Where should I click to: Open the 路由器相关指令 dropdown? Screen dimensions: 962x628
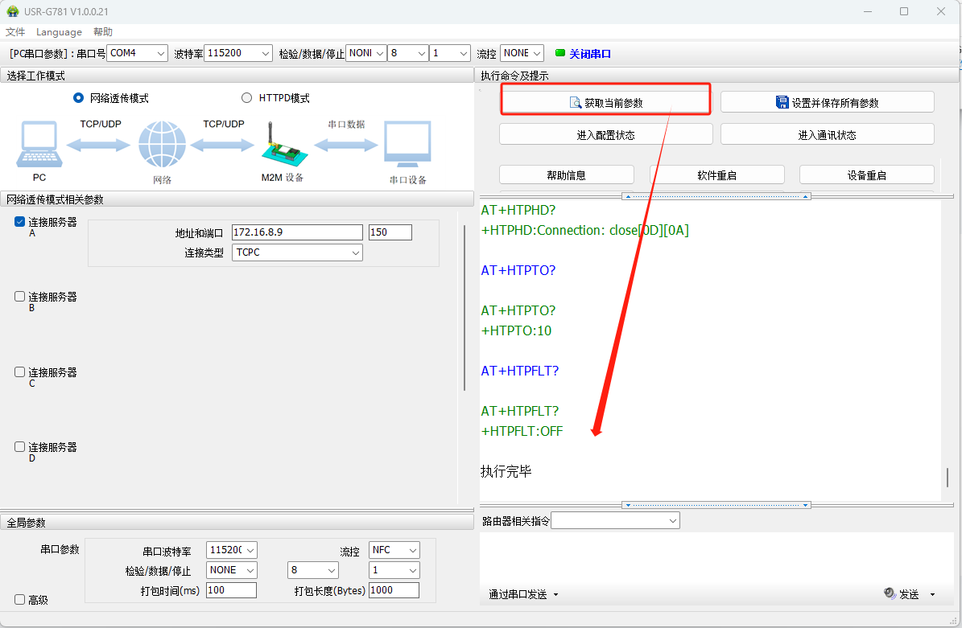point(615,521)
